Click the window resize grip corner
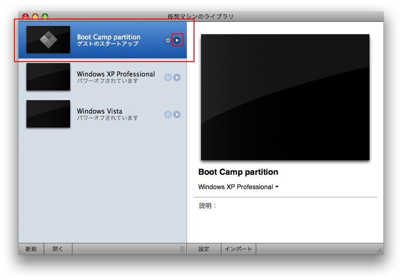This screenshot has height=280, width=402. [379, 250]
